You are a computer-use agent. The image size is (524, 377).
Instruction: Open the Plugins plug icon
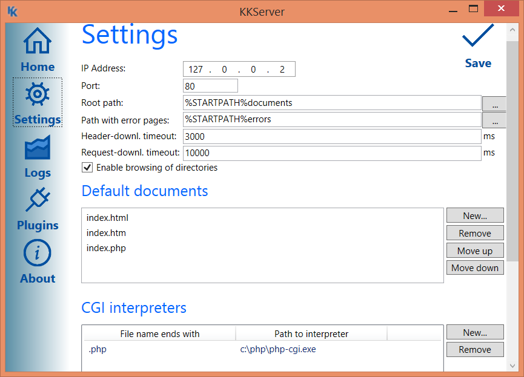(38, 199)
